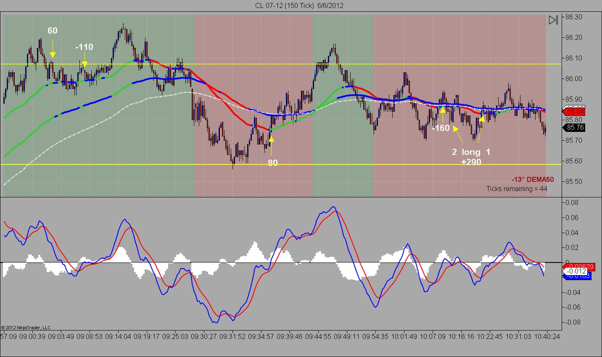Select the red 85.84 price marker
602x357 pixels.
pyautogui.click(x=573, y=112)
